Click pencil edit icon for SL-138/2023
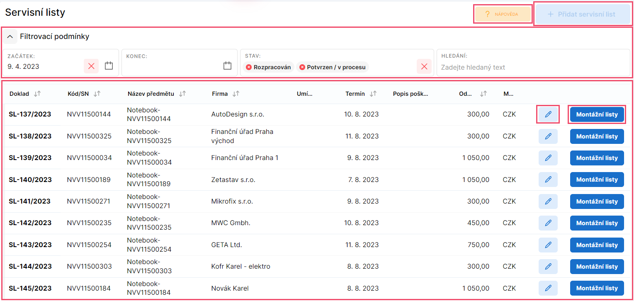The height and width of the screenshot is (301, 634). click(548, 136)
